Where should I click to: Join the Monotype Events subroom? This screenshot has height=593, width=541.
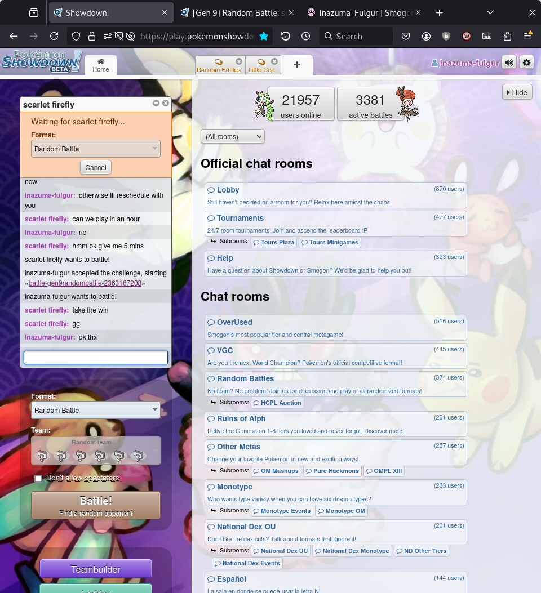pyautogui.click(x=282, y=511)
